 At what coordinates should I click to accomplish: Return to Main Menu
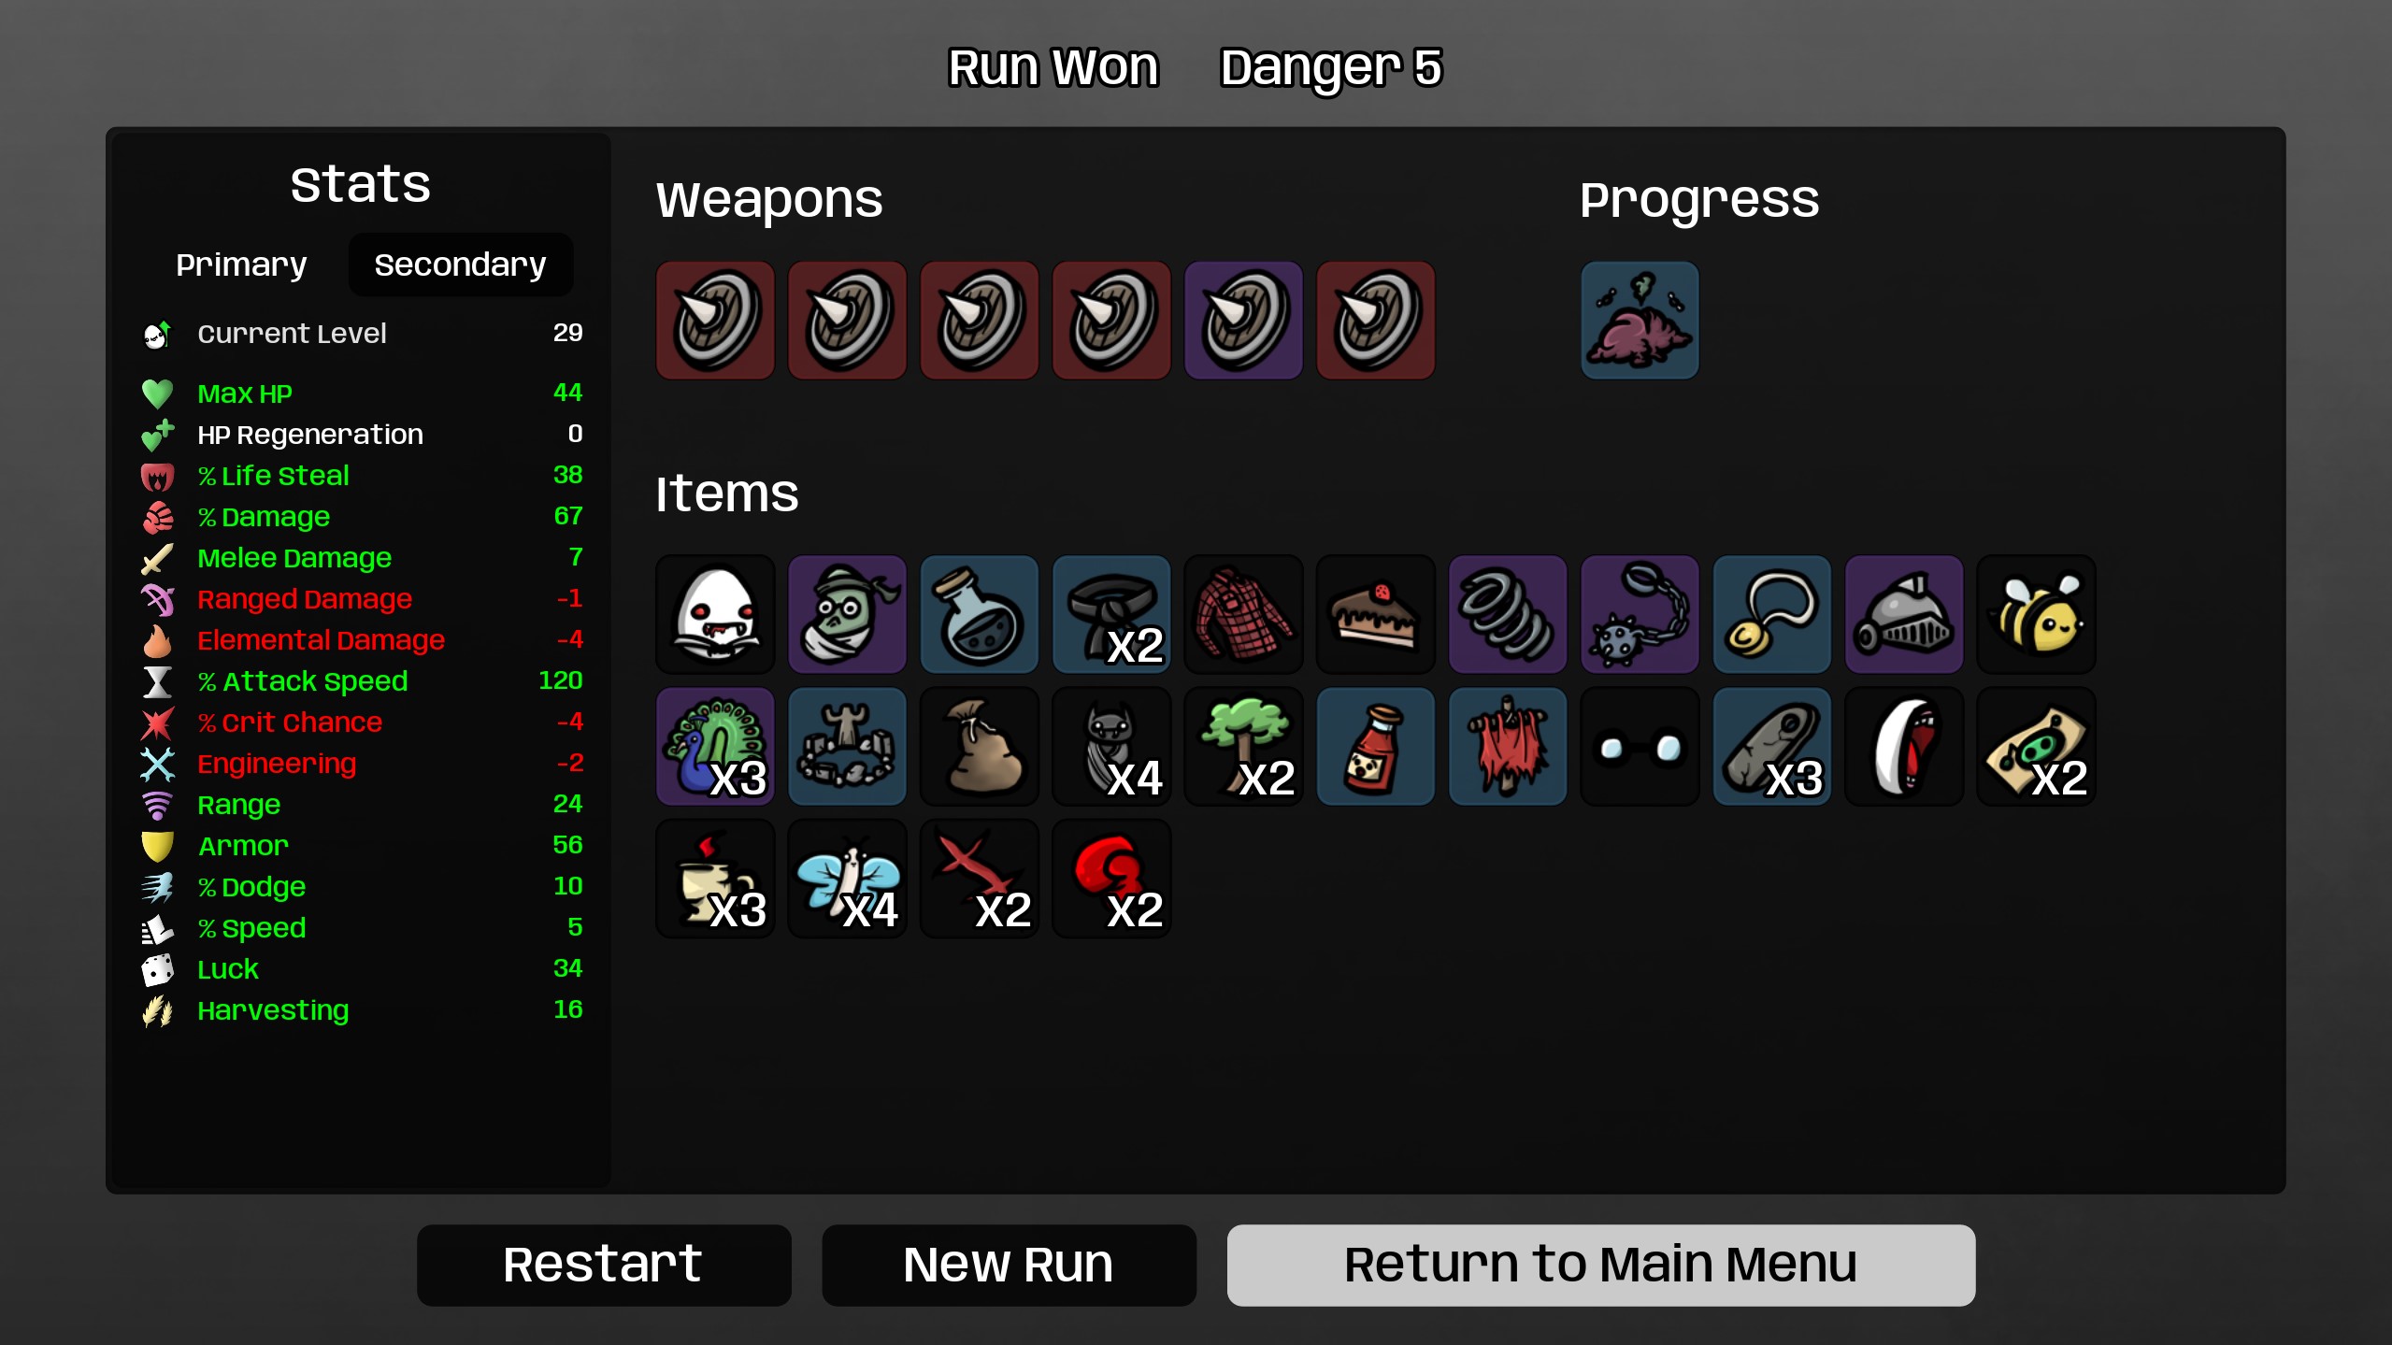coord(1600,1265)
